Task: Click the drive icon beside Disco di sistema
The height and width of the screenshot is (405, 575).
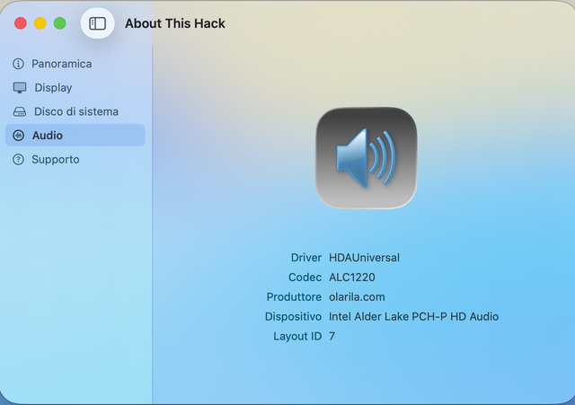Action: [x=20, y=111]
